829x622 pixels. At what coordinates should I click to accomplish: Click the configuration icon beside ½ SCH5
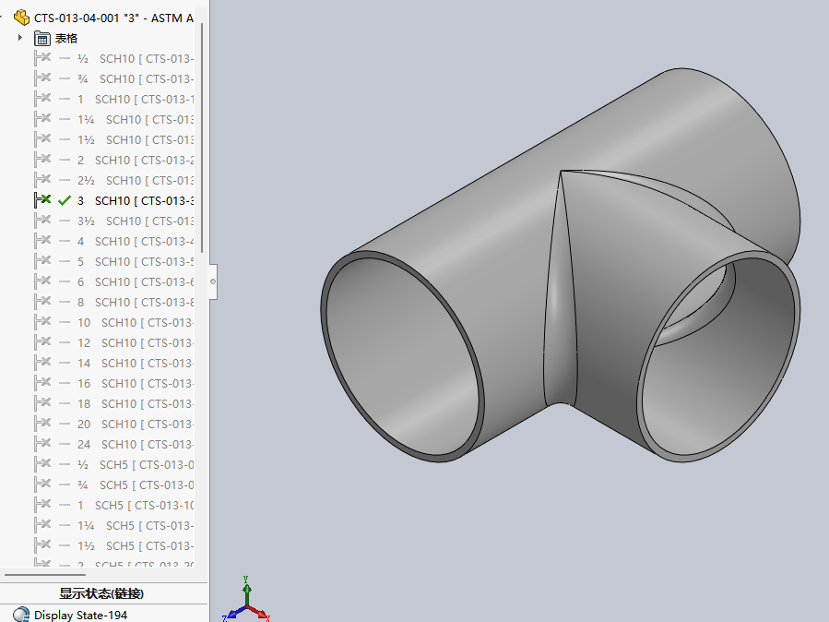(x=42, y=464)
